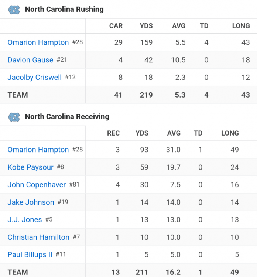Click the LONG column header in Rushing
The image size is (257, 277).
coord(241,26)
